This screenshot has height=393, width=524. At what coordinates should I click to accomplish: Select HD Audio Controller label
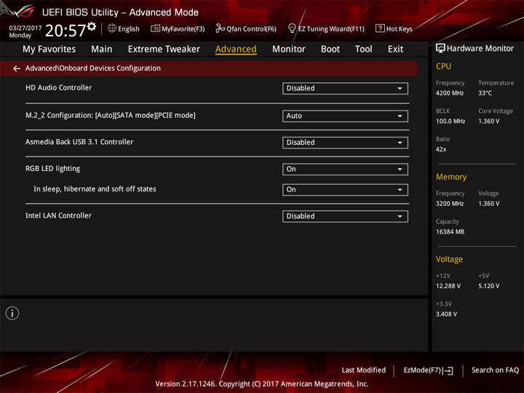click(58, 87)
